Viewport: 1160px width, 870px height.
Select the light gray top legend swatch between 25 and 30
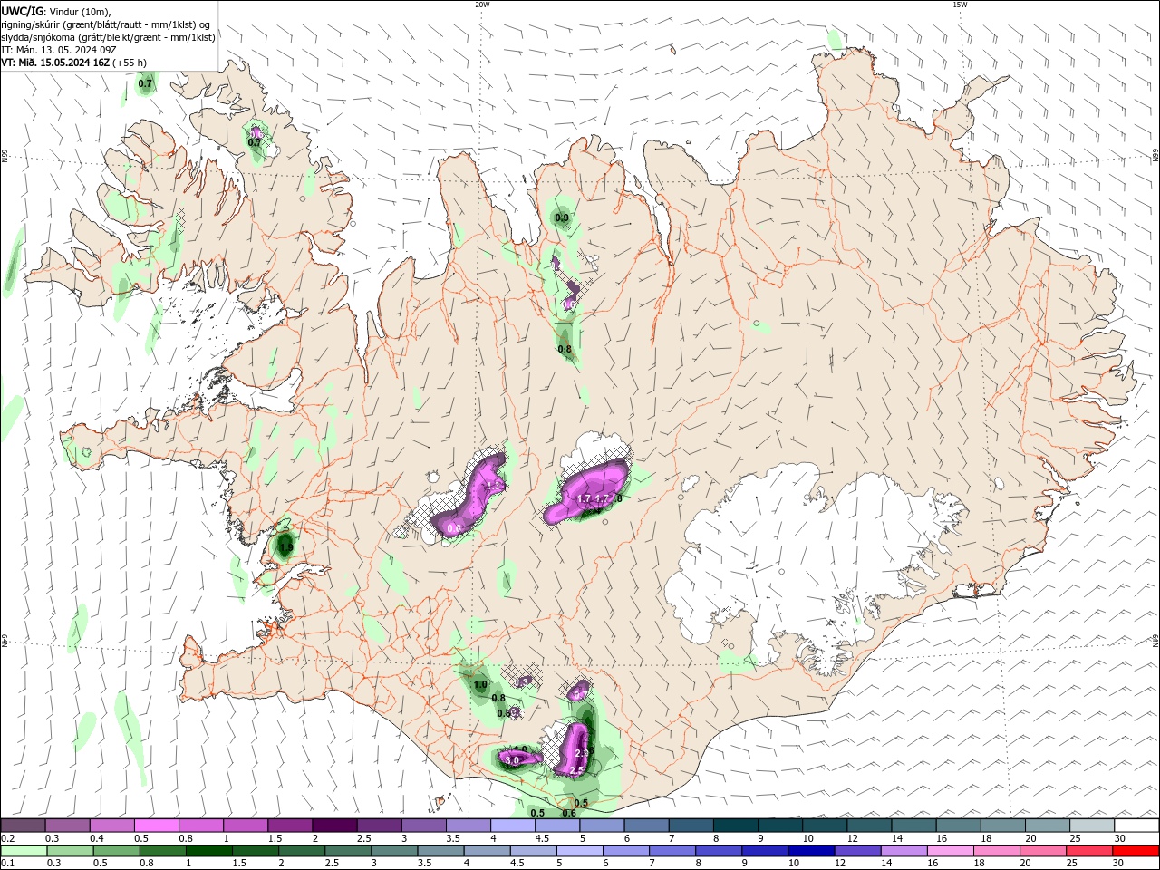(x=1091, y=825)
